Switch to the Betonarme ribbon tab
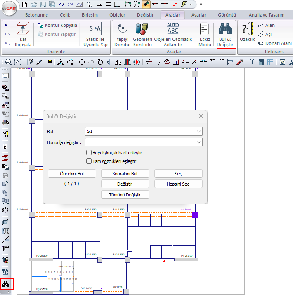 coord(37,15)
